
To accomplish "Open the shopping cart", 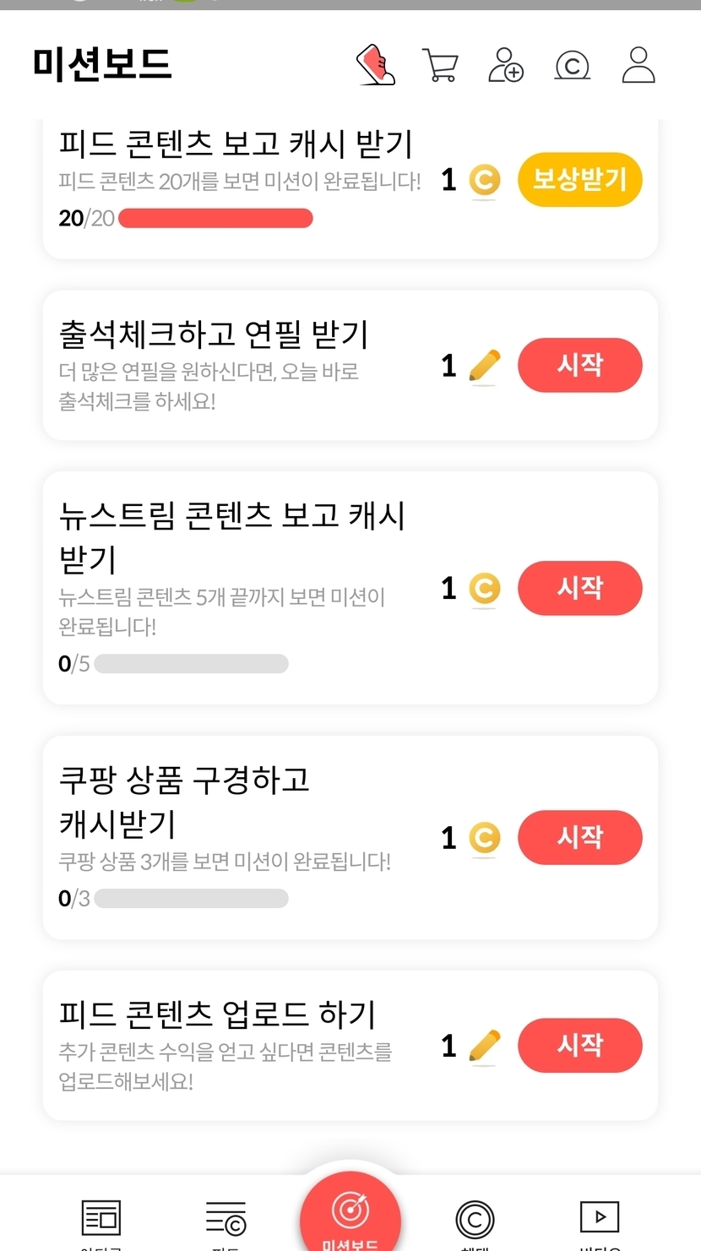I will [439, 65].
